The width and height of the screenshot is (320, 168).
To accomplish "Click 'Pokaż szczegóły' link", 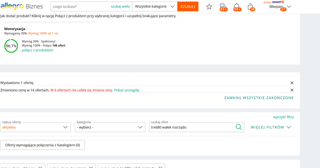I will pyautogui.click(x=127, y=90).
